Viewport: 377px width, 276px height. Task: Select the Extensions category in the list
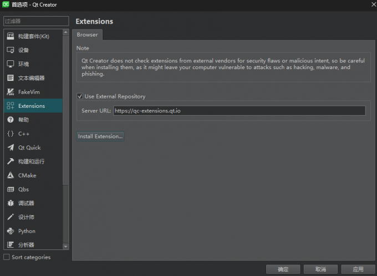pyautogui.click(x=32, y=106)
